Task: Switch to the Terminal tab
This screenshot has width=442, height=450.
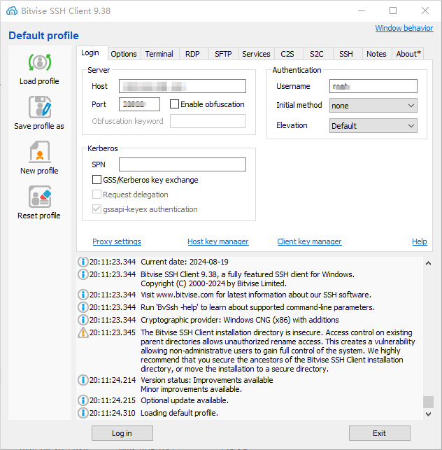Action: (x=159, y=54)
